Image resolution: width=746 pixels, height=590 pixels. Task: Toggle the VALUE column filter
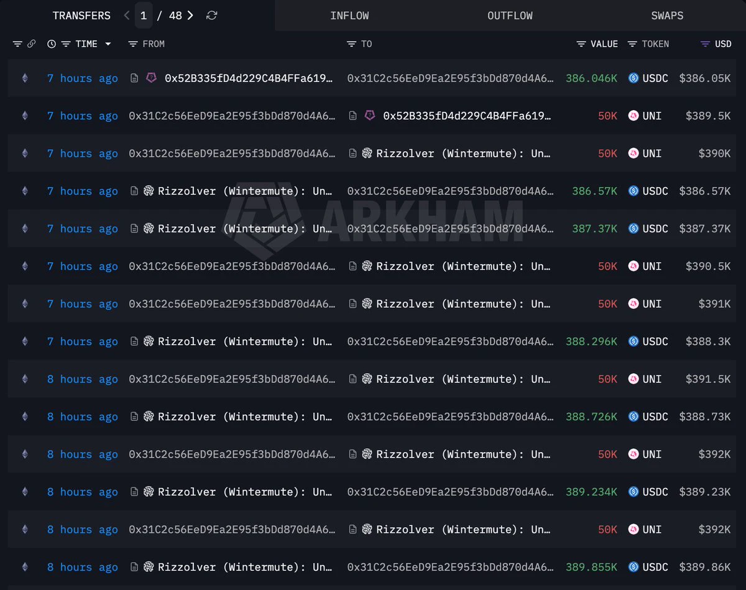[x=581, y=44]
